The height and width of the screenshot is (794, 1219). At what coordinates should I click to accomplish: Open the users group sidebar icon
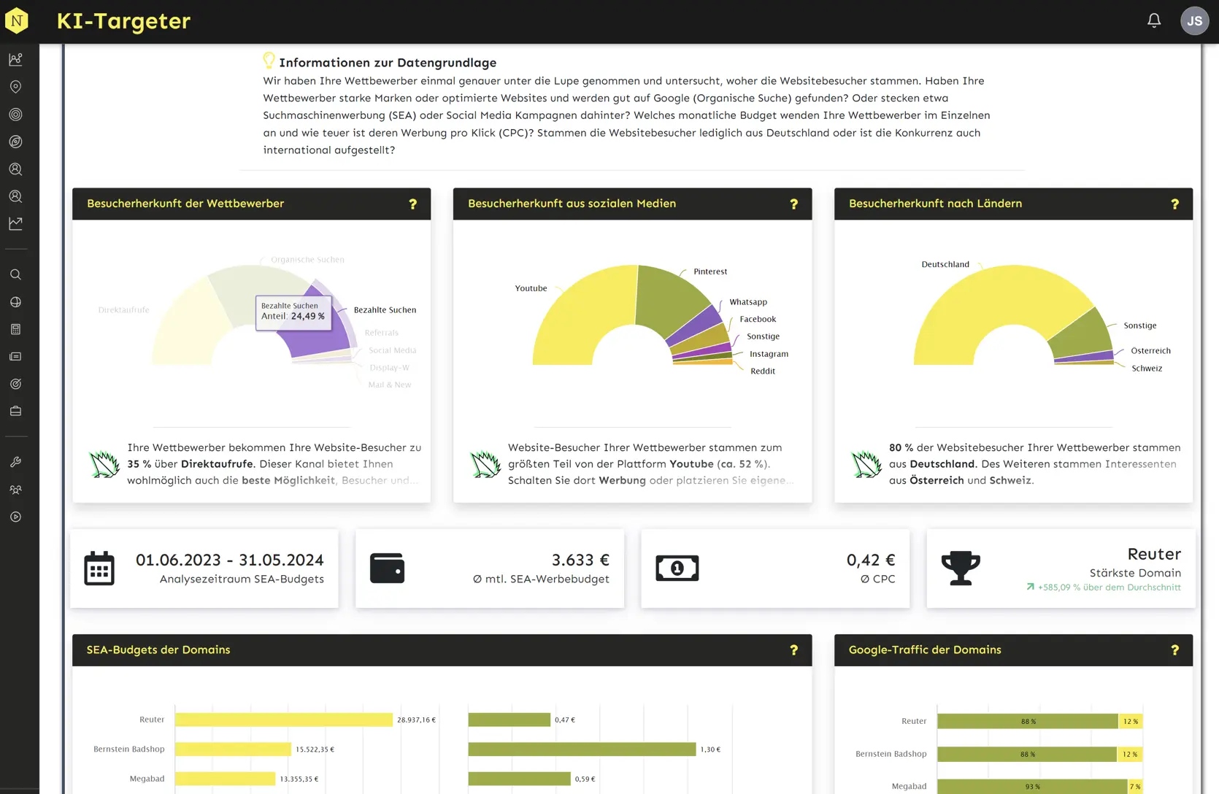(x=15, y=490)
